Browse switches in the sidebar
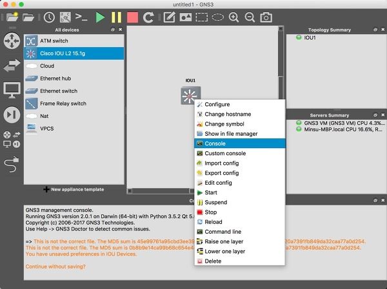Viewport: 387px width, 289px height. click(12, 65)
